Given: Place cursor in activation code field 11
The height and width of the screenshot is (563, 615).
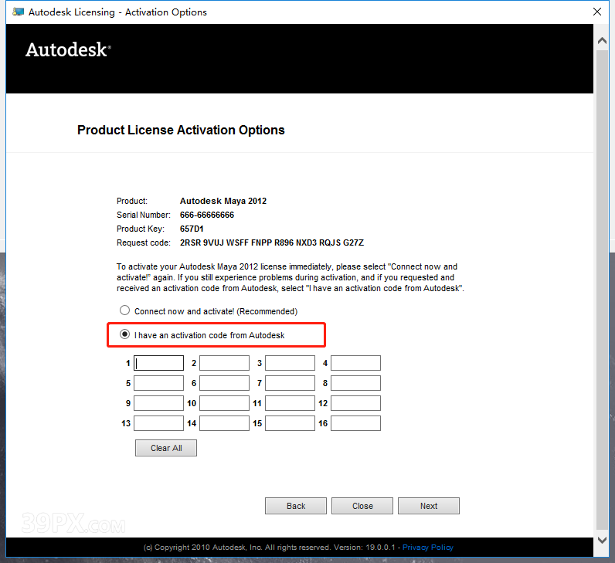Looking at the screenshot, I should (290, 403).
